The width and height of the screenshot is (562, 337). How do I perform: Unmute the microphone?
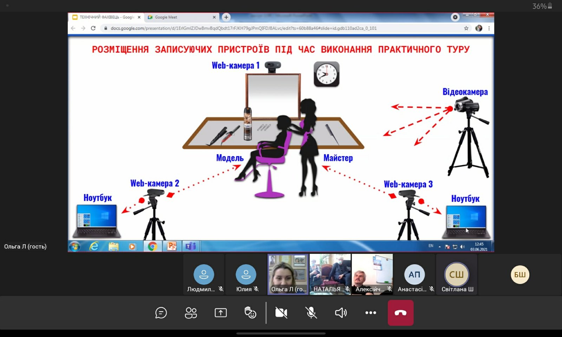pos(311,312)
